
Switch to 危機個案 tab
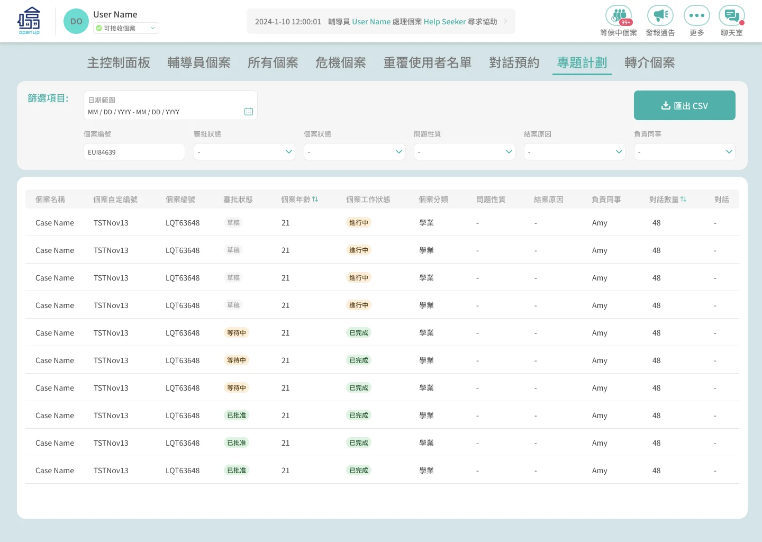341,63
